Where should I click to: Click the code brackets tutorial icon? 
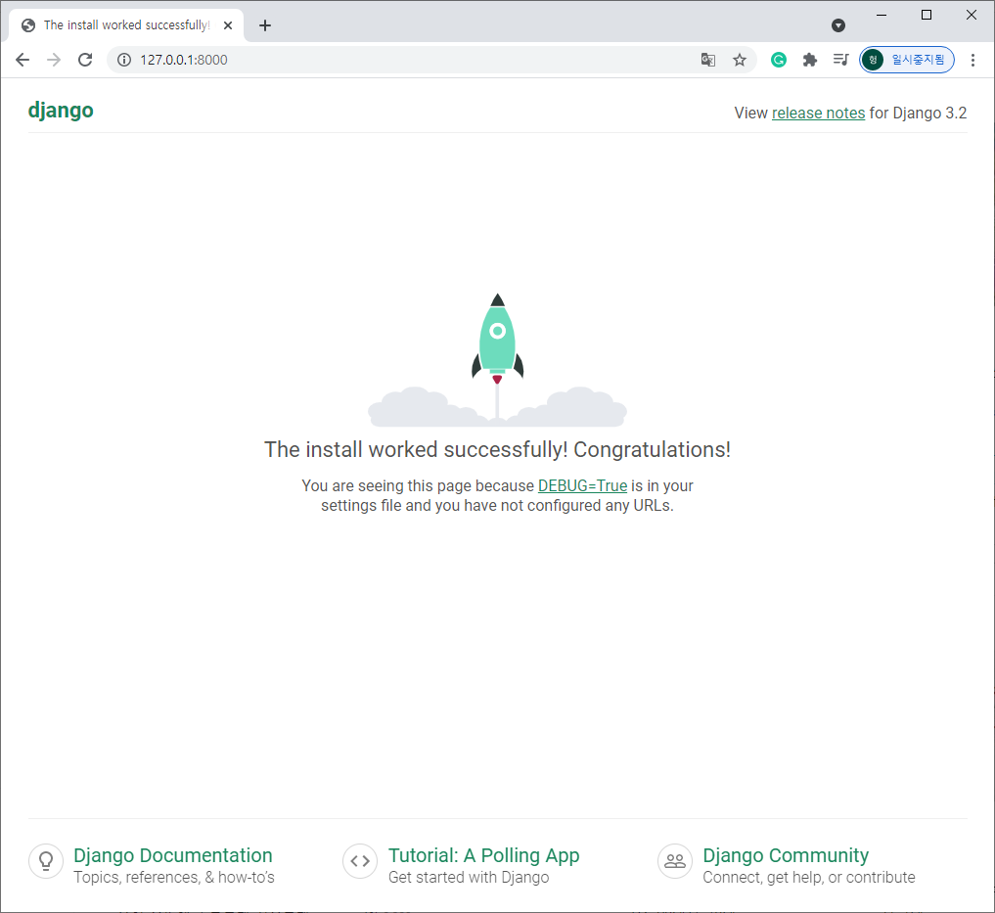coord(360,861)
